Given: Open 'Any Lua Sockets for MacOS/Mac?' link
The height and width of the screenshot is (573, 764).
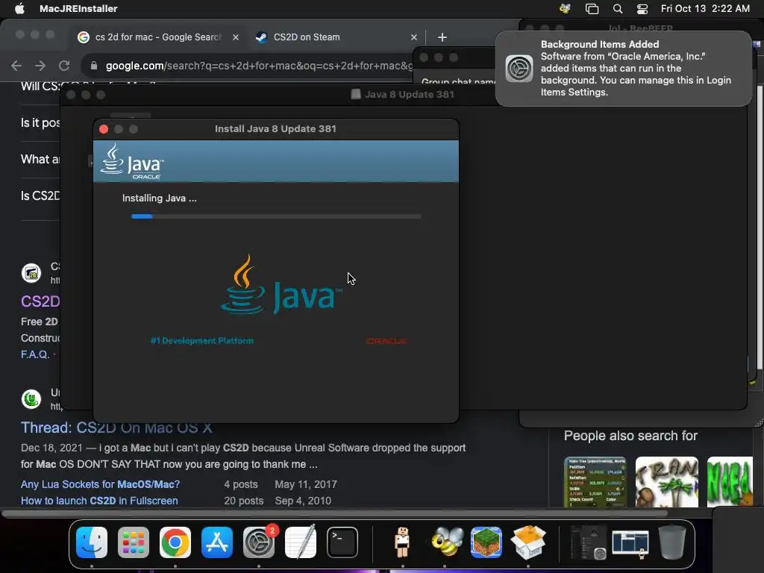Looking at the screenshot, I should 101,484.
